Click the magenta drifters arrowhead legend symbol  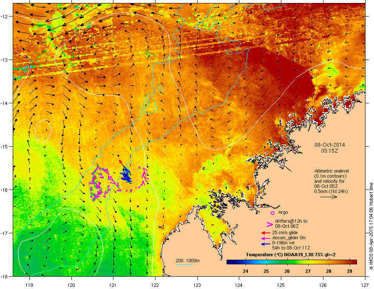click(269, 224)
